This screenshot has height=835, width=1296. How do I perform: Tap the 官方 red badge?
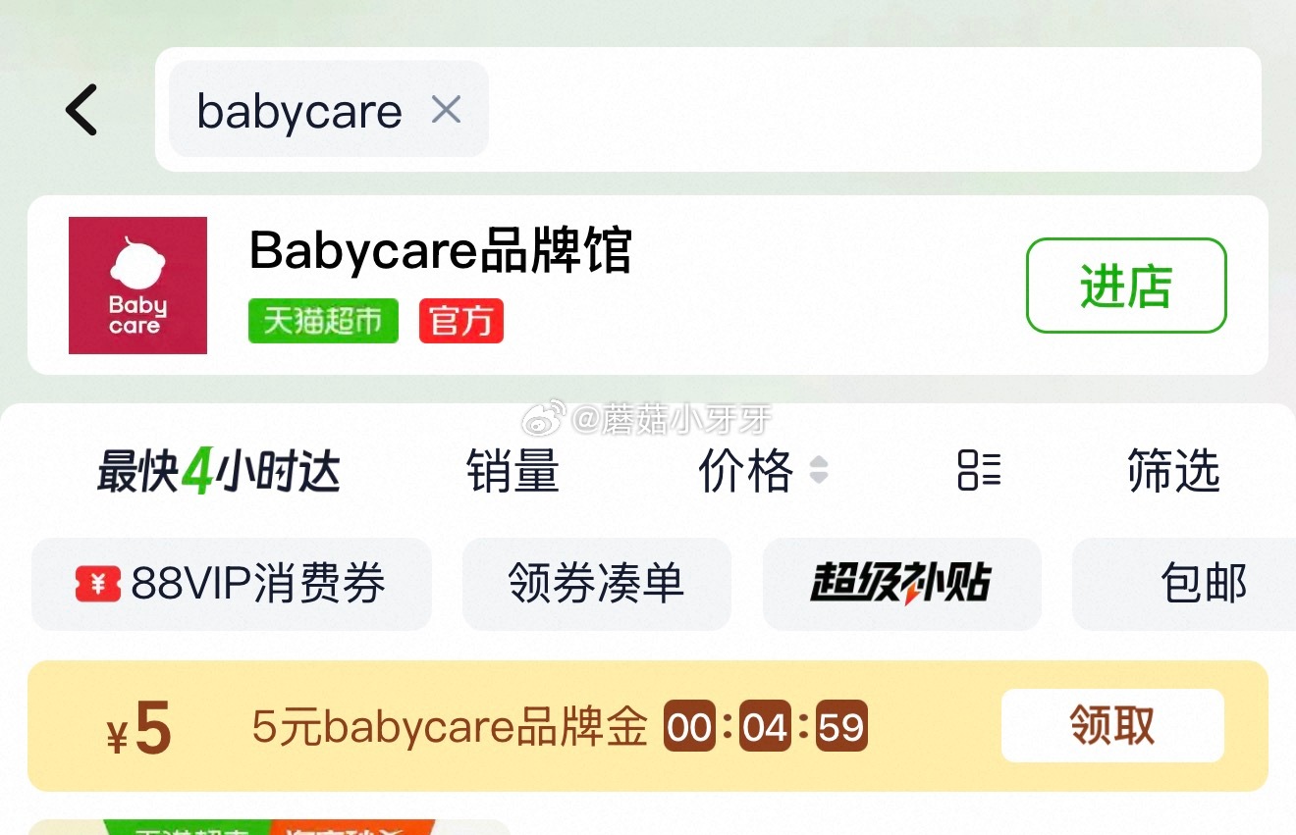(x=461, y=321)
